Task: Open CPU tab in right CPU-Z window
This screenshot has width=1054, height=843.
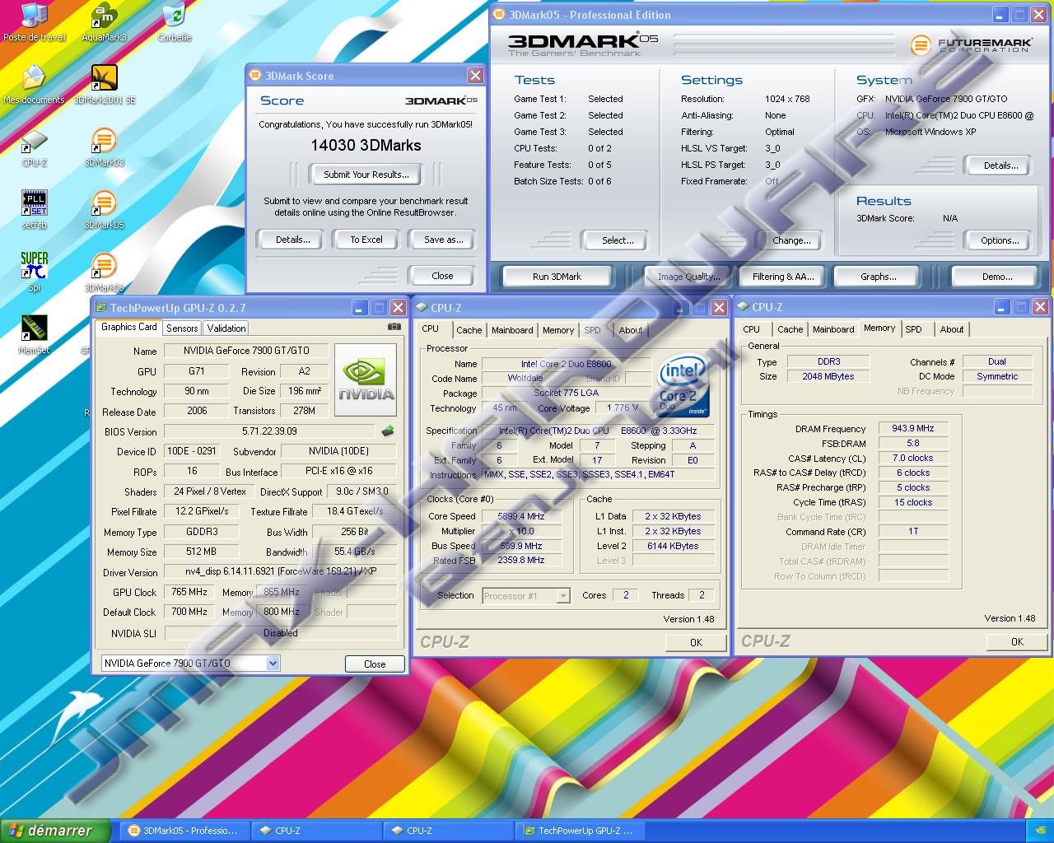Action: (752, 329)
